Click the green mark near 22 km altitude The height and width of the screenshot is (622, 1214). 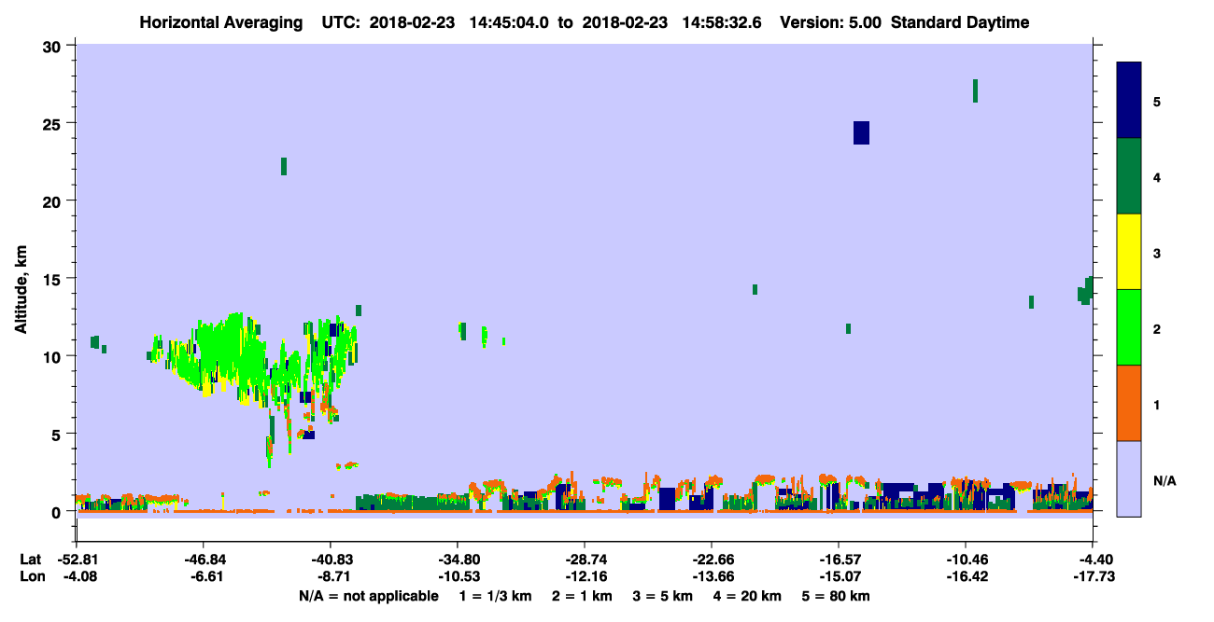pyautogui.click(x=284, y=166)
